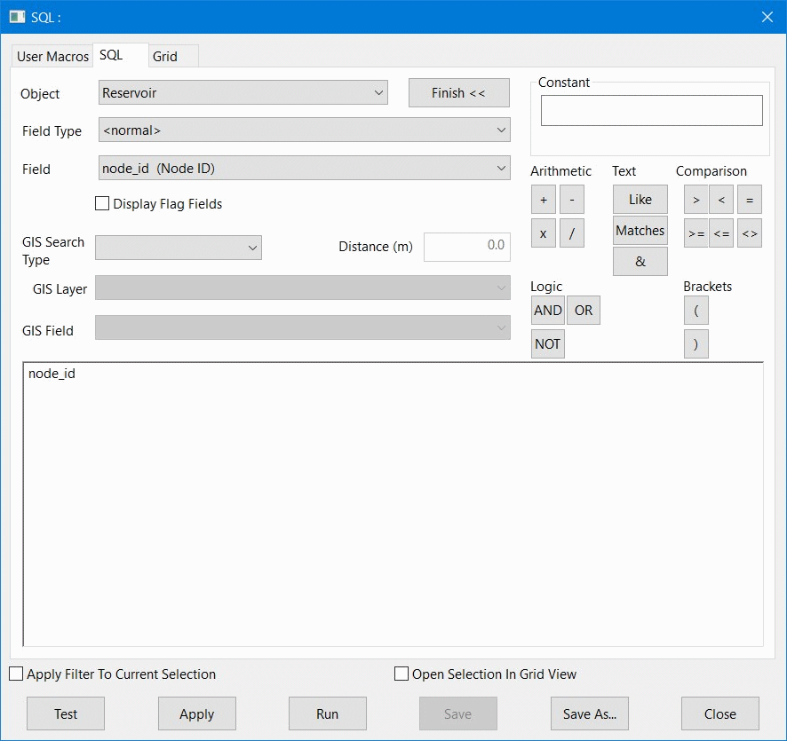Click the Save As... button
Screen dimensions: 787x741
pyautogui.click(x=589, y=713)
